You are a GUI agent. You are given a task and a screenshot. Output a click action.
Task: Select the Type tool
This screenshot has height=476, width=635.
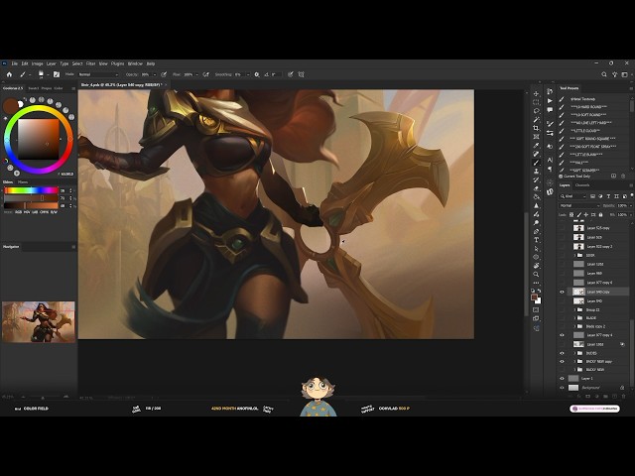[x=536, y=240]
